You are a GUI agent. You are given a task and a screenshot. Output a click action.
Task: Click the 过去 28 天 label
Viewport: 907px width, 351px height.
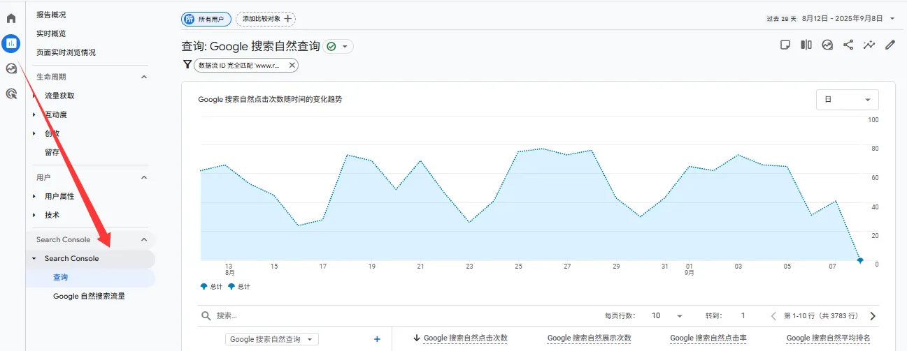(x=781, y=19)
